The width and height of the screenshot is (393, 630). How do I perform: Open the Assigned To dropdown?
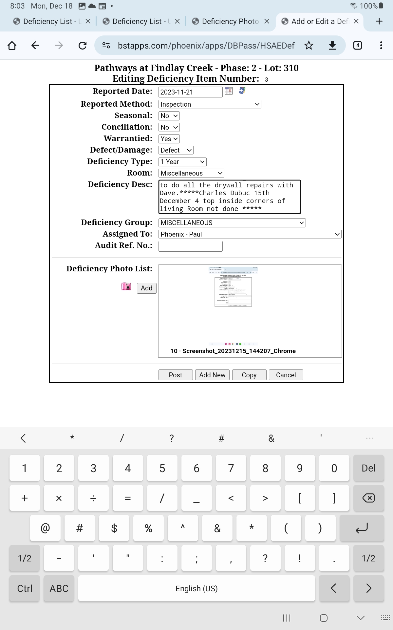(x=250, y=234)
